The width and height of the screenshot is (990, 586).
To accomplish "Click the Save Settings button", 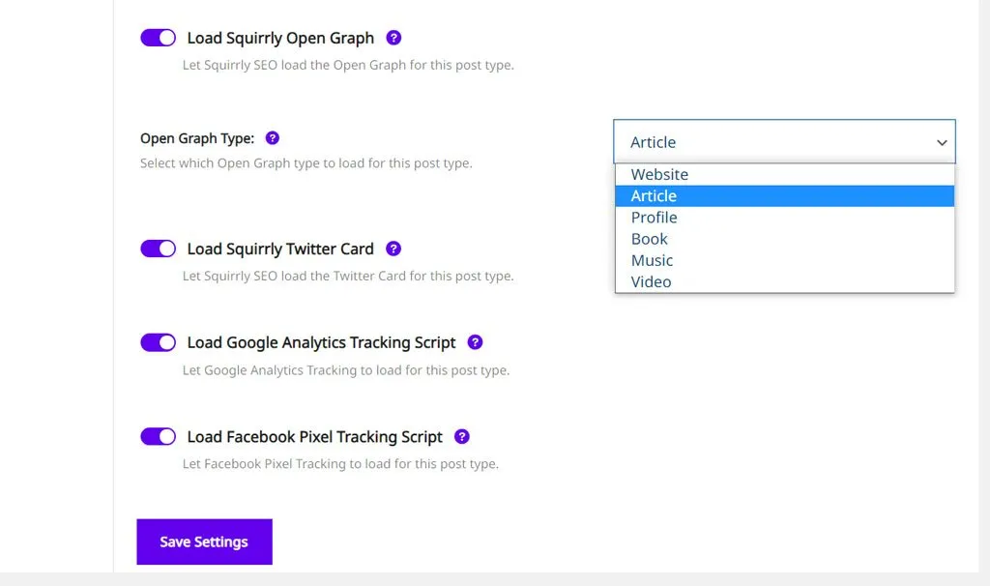I will [x=205, y=542].
